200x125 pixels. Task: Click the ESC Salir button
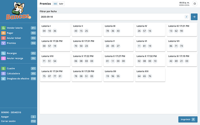[58, 4]
